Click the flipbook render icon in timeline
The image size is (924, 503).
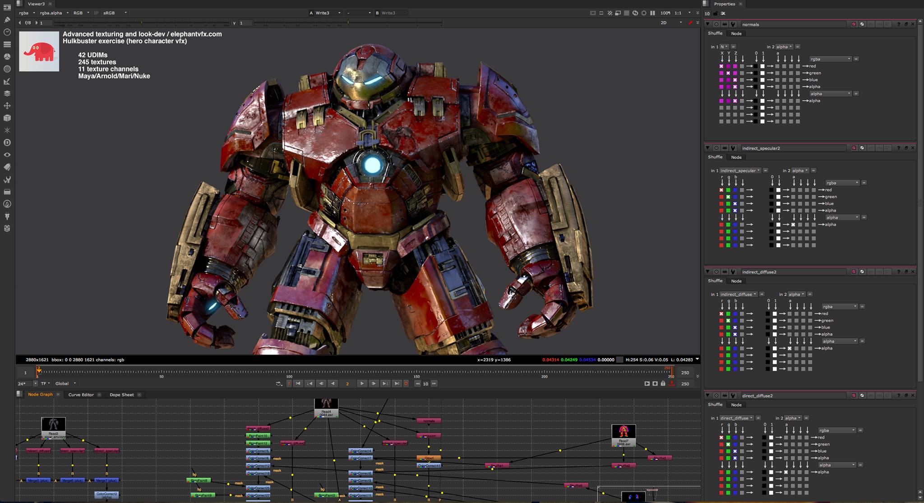pyautogui.click(x=647, y=383)
